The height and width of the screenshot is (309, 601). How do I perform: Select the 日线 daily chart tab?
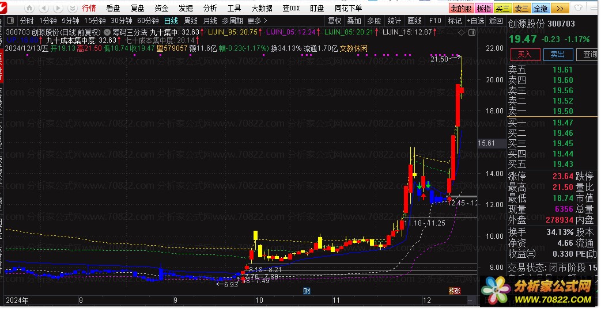(x=171, y=21)
